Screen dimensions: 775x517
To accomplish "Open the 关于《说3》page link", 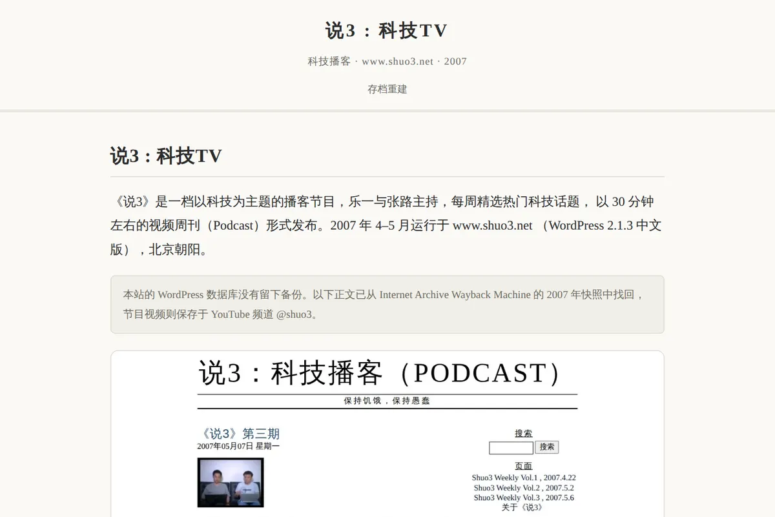I will click(x=522, y=507).
